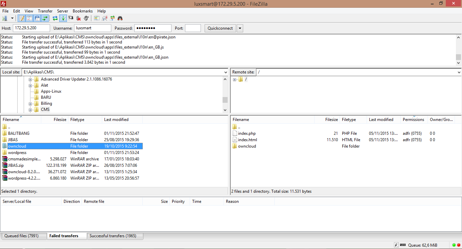Select the cmsmadesimple WinRAR archive

pyautogui.click(x=24, y=159)
